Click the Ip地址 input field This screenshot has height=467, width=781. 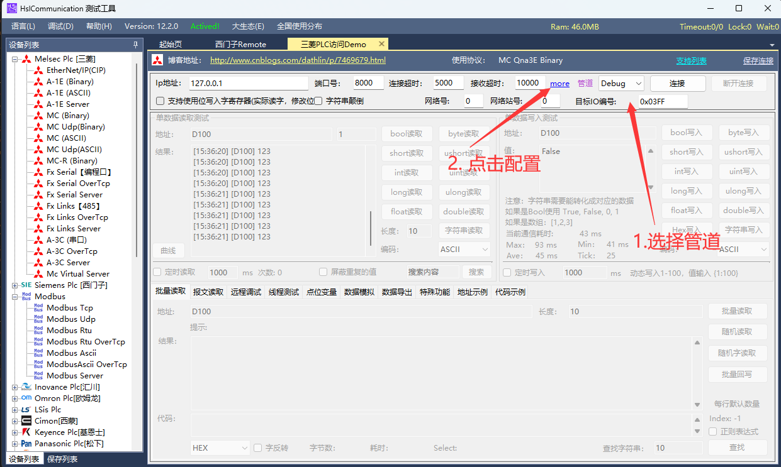coord(249,83)
